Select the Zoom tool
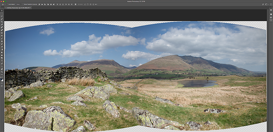Viewport: 273px width, 132px height. pyautogui.click(x=2, y=72)
